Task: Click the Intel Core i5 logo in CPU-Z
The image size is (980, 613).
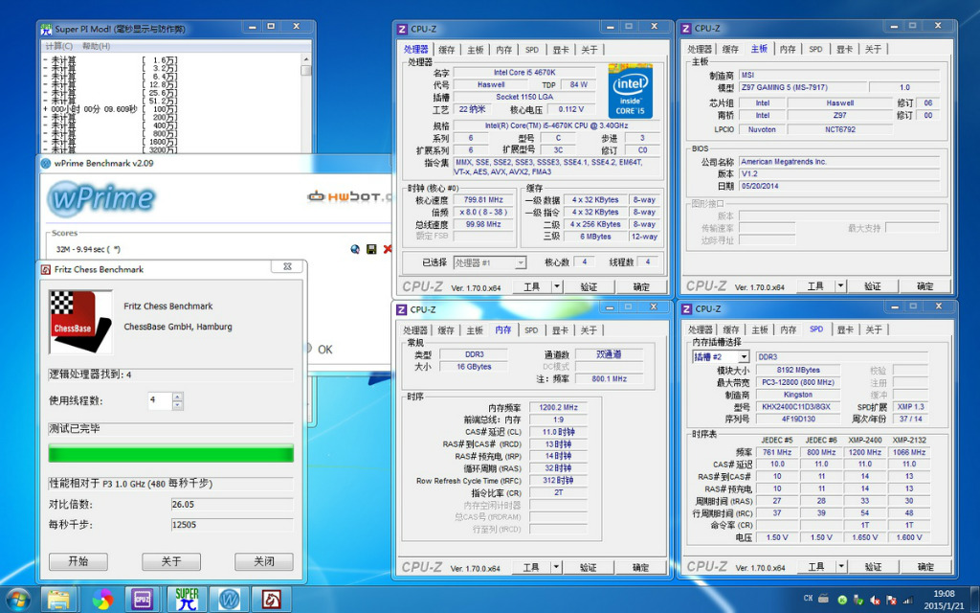Action: click(x=630, y=91)
